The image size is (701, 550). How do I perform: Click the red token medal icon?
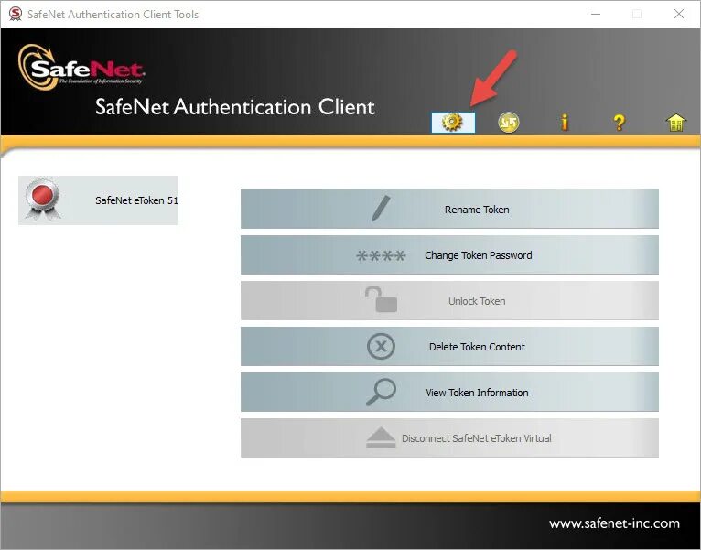42,199
